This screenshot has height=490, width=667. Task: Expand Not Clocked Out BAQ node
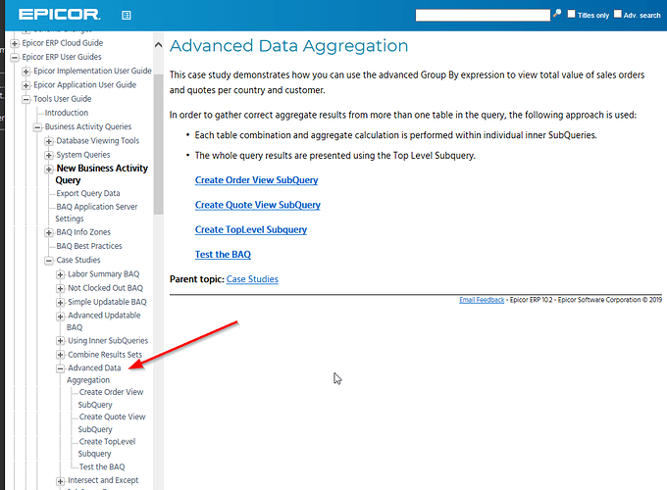61,288
